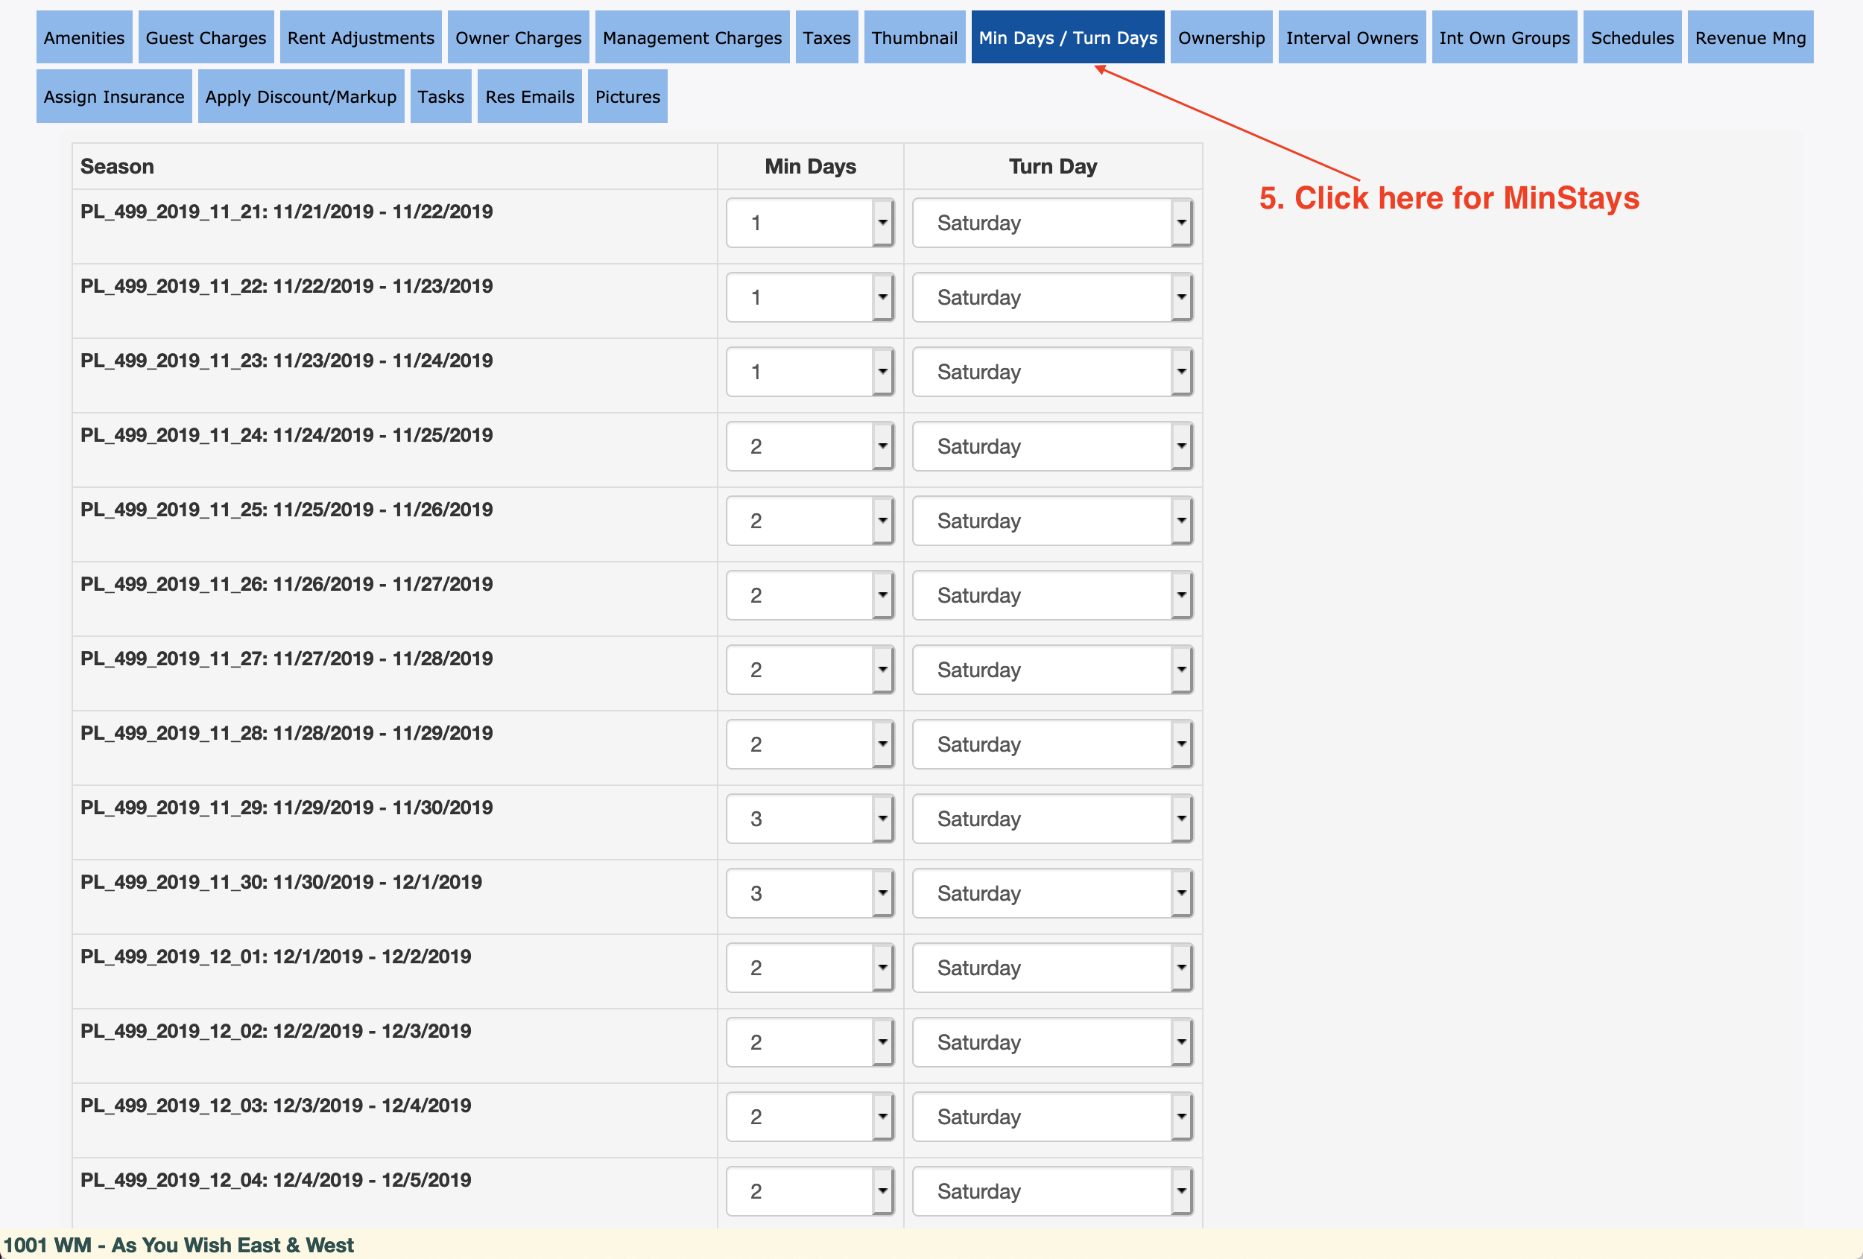Image resolution: width=1863 pixels, height=1259 pixels.
Task: Open the Taxes tab
Action: [826, 38]
